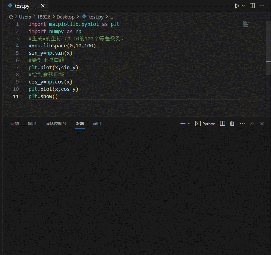Click the 'x=np.linspace(0,10,100)' line

[x=62, y=46]
